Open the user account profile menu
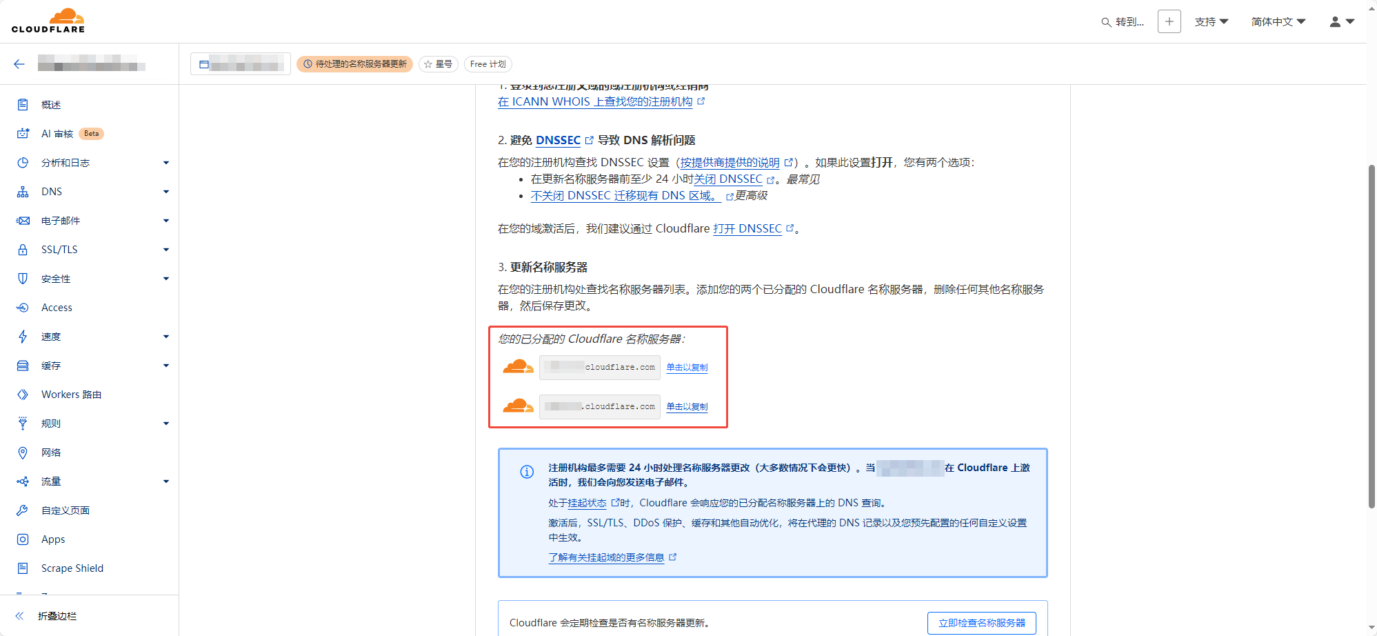The width and height of the screenshot is (1377, 636). 1342,21
